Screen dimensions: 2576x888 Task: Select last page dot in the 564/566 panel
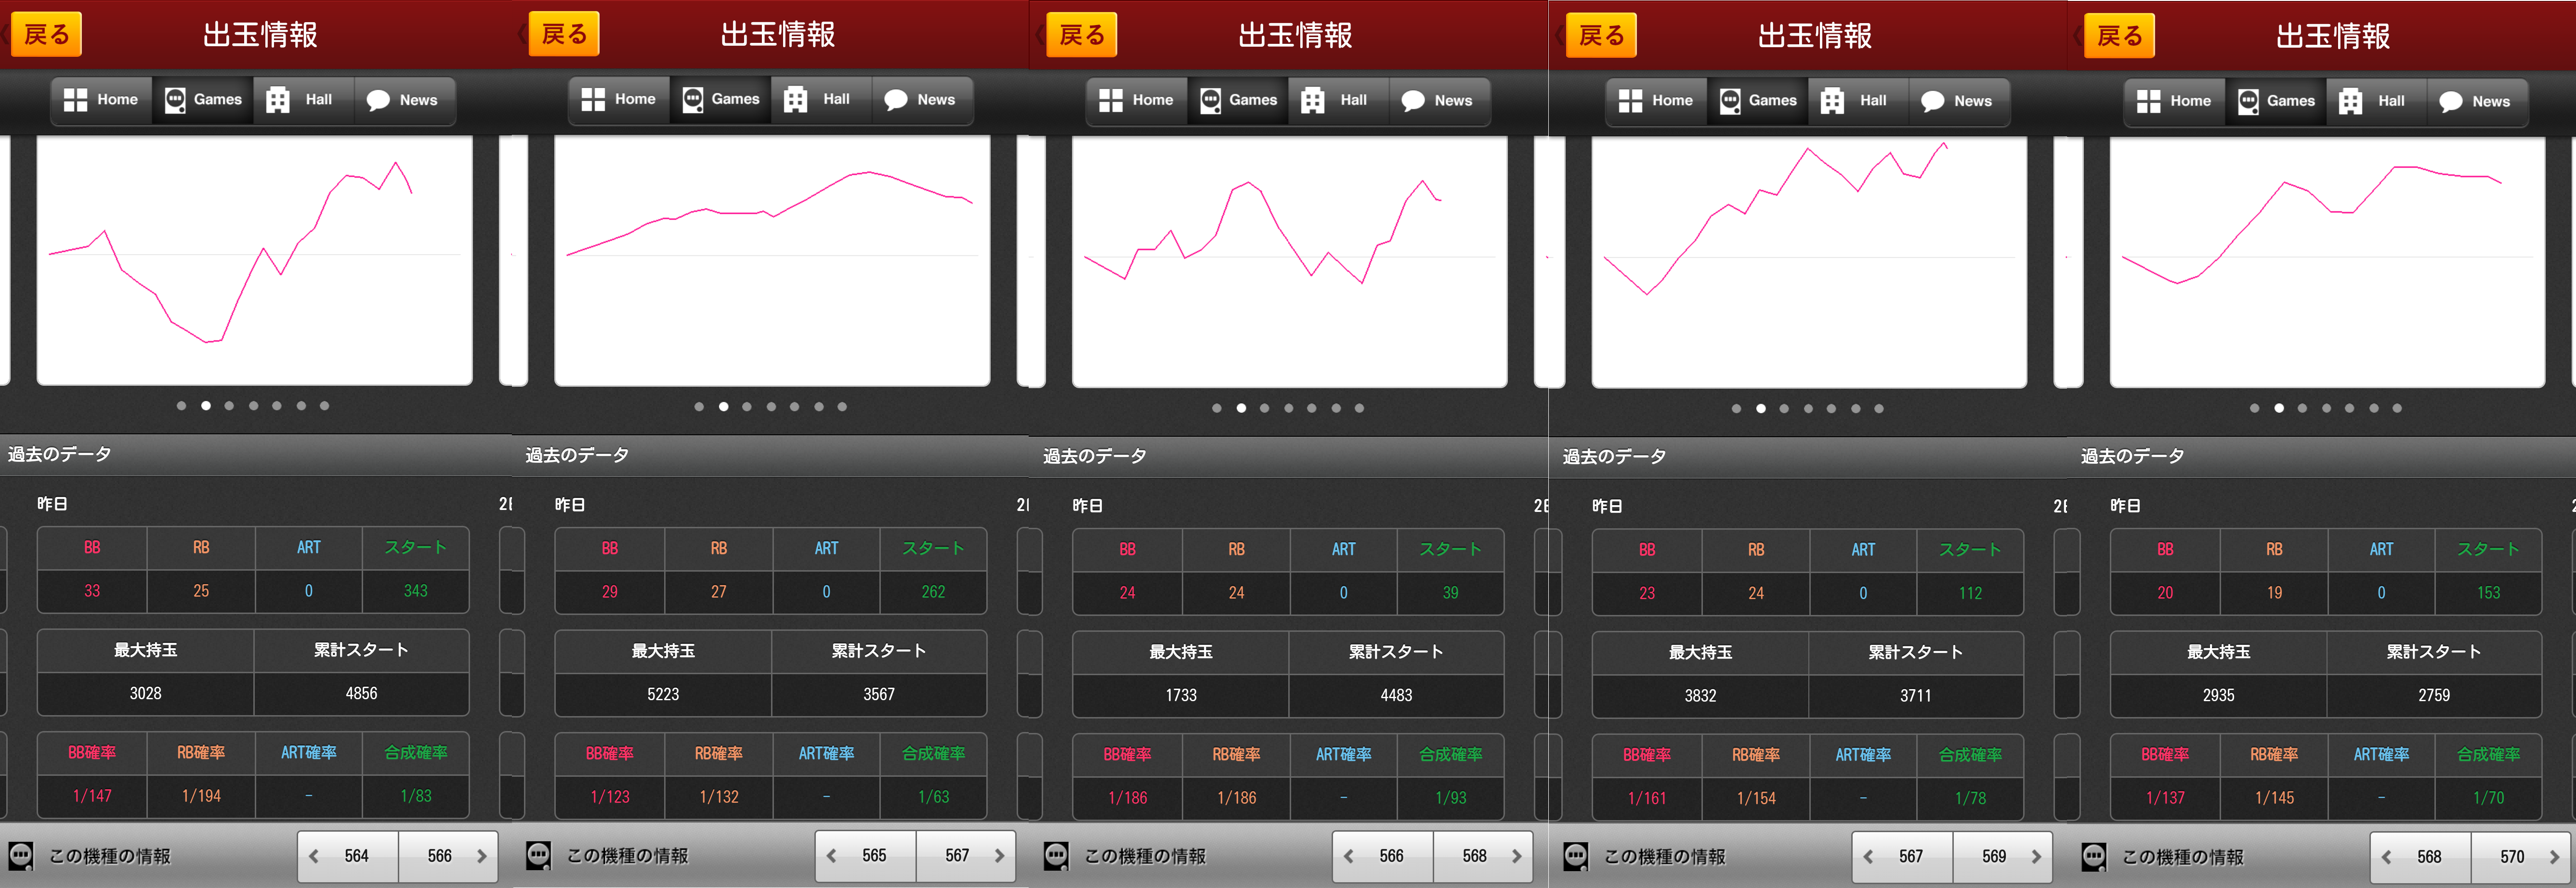tap(324, 406)
